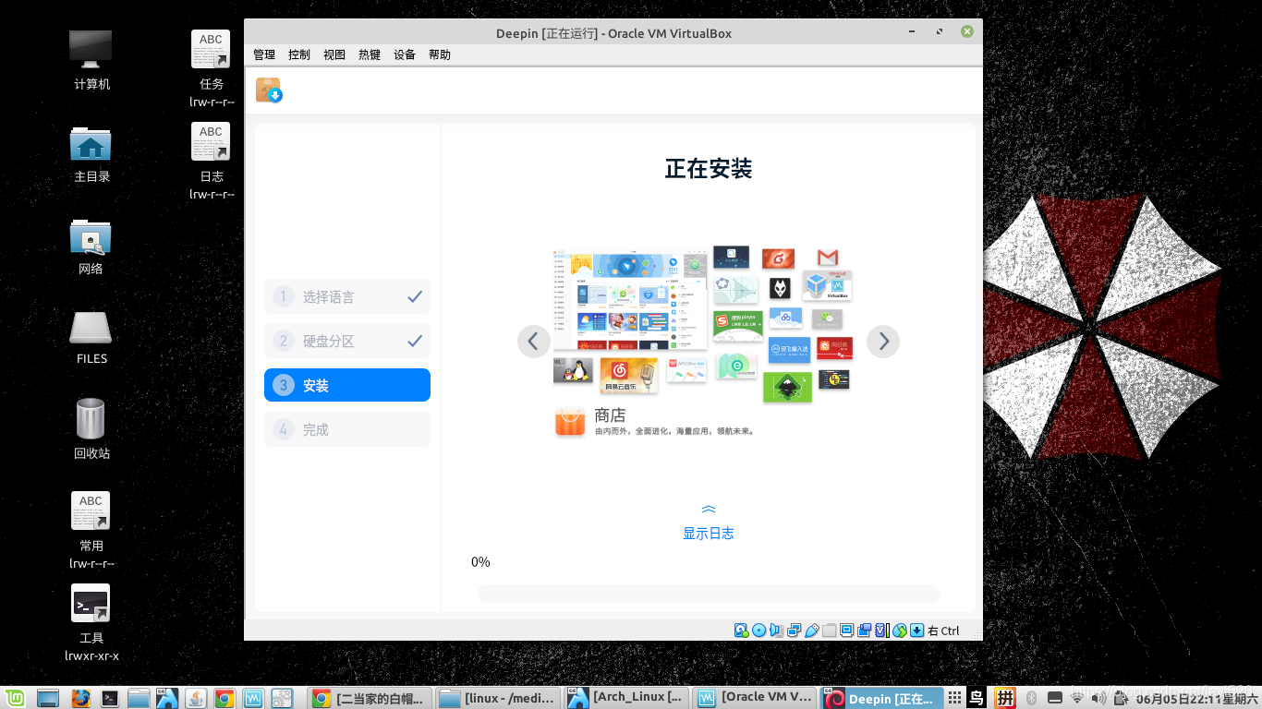Click the USB devices icon in VirtualBox status bar
Screen dimensions: 1262x709
pos(811,631)
